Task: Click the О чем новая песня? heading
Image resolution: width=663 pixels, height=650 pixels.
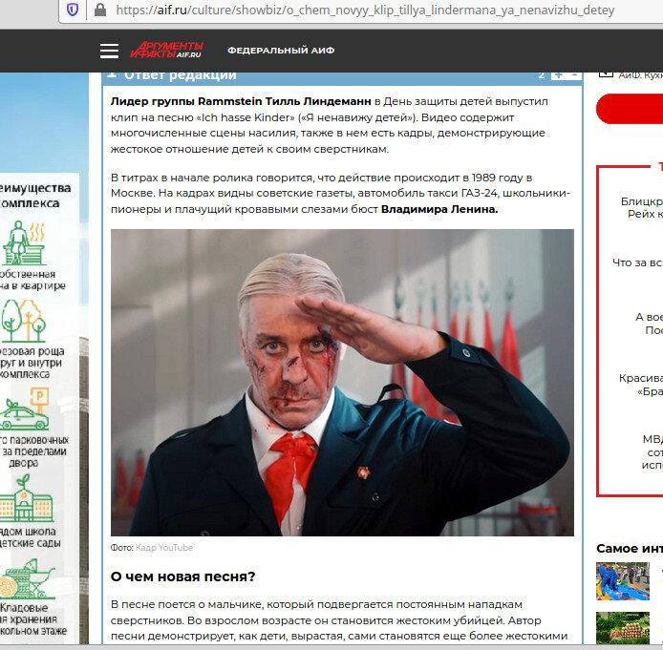Action: click(182, 577)
